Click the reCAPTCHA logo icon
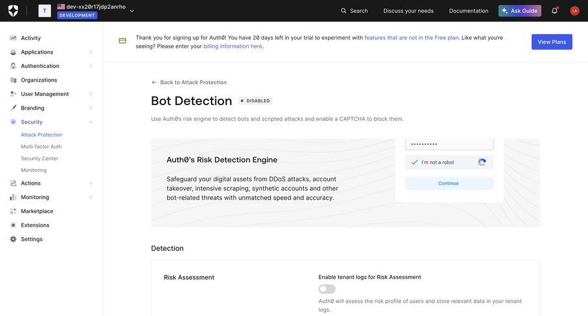The height and width of the screenshot is (316, 588). click(482, 163)
